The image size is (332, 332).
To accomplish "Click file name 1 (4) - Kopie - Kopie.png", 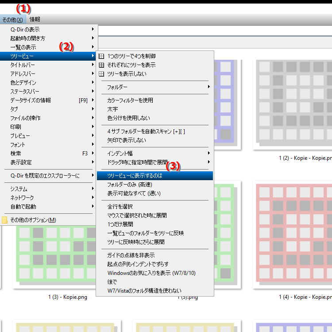I will point(305,297).
